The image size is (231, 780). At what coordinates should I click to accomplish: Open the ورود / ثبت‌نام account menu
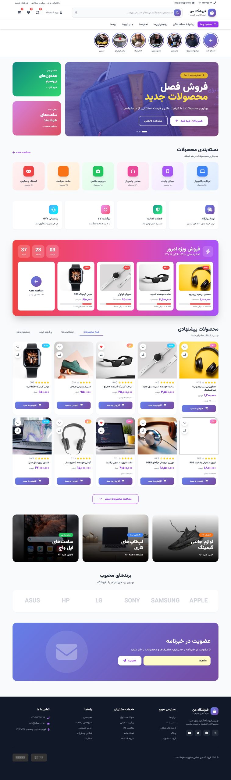click(x=54, y=12)
